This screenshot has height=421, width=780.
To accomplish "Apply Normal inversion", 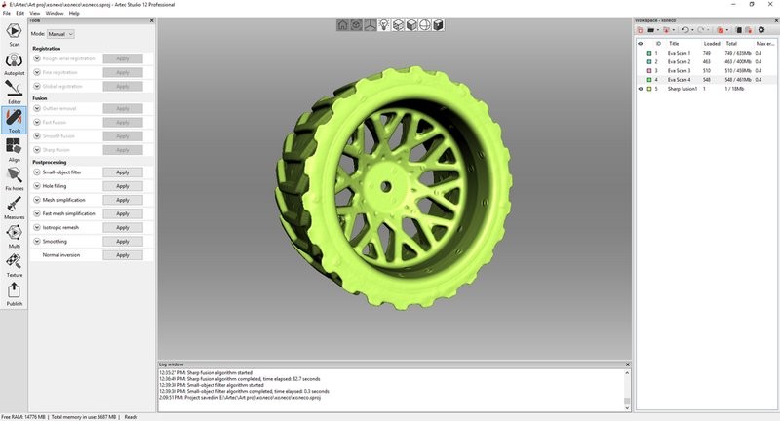I will 122,255.
